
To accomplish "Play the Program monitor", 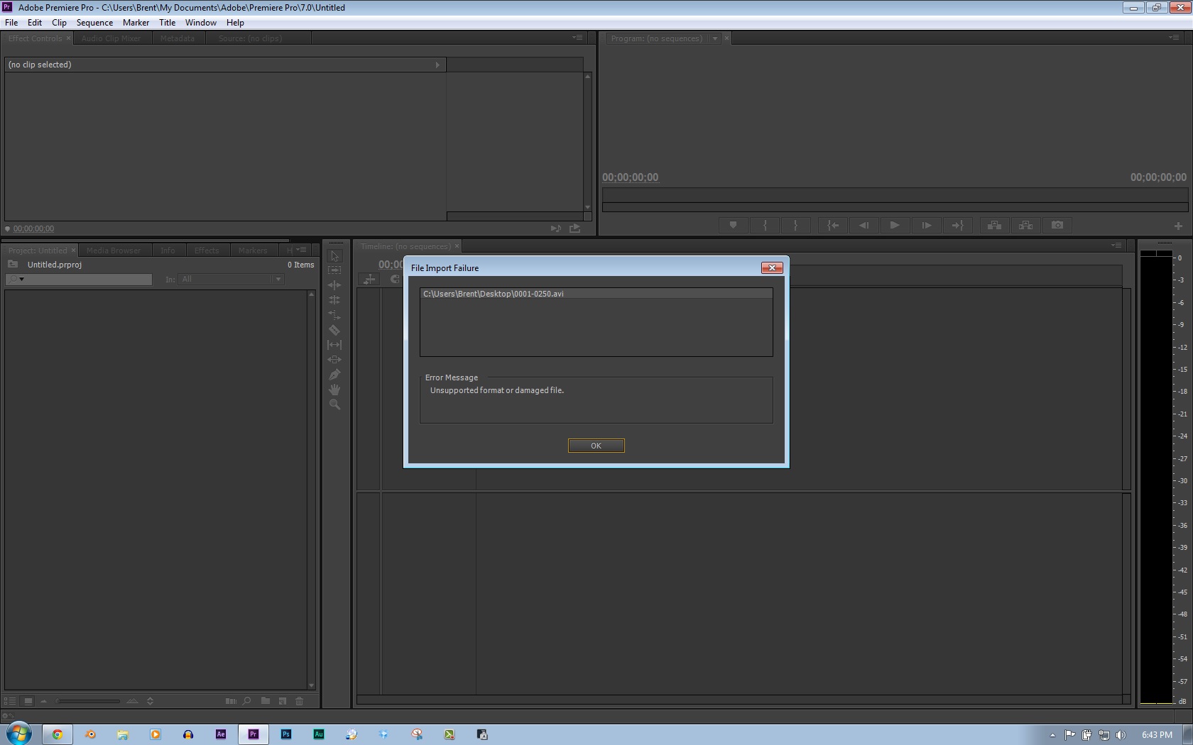I will [x=895, y=226].
